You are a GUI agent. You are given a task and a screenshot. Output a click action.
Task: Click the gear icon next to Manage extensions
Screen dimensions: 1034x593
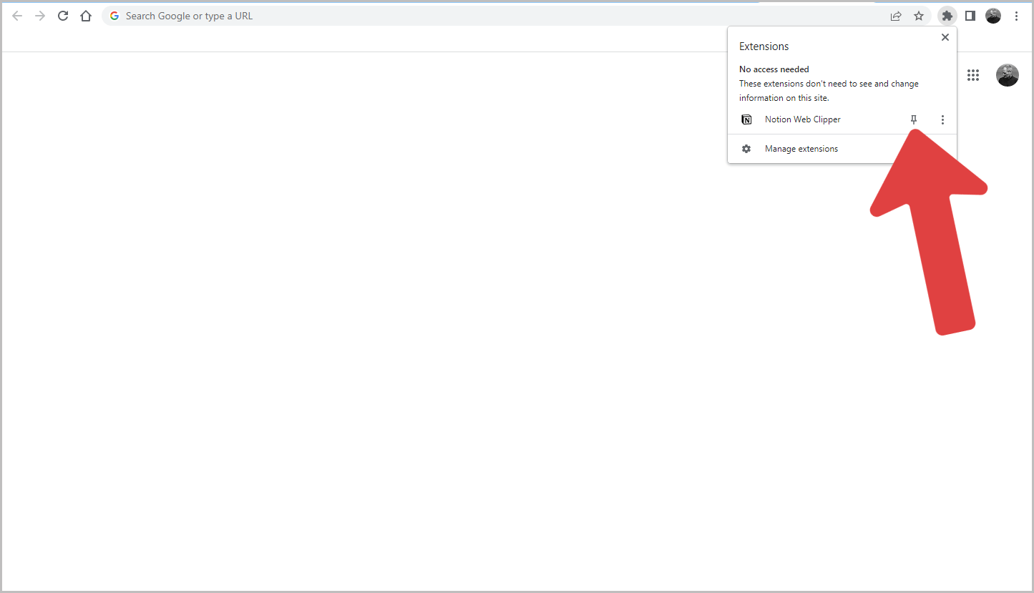point(746,148)
